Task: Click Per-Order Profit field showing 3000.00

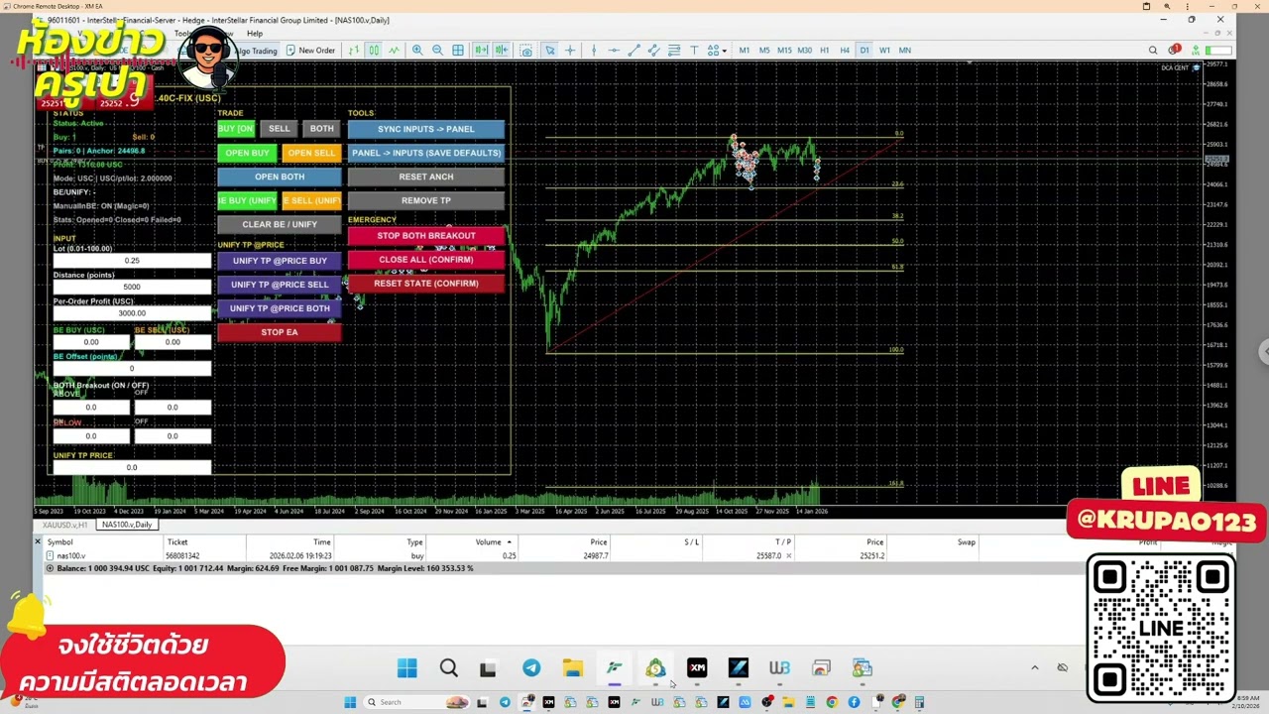Action: point(132,313)
